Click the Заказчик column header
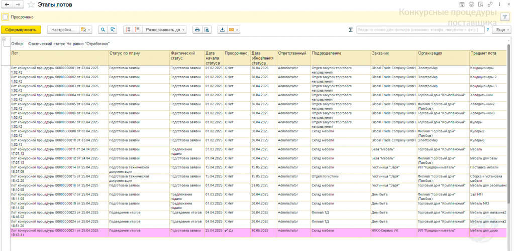 [394, 58]
